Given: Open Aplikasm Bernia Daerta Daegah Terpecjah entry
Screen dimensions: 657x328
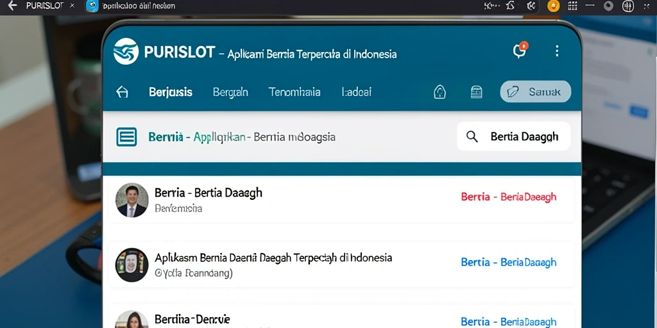Looking at the screenshot, I should click(x=273, y=258).
